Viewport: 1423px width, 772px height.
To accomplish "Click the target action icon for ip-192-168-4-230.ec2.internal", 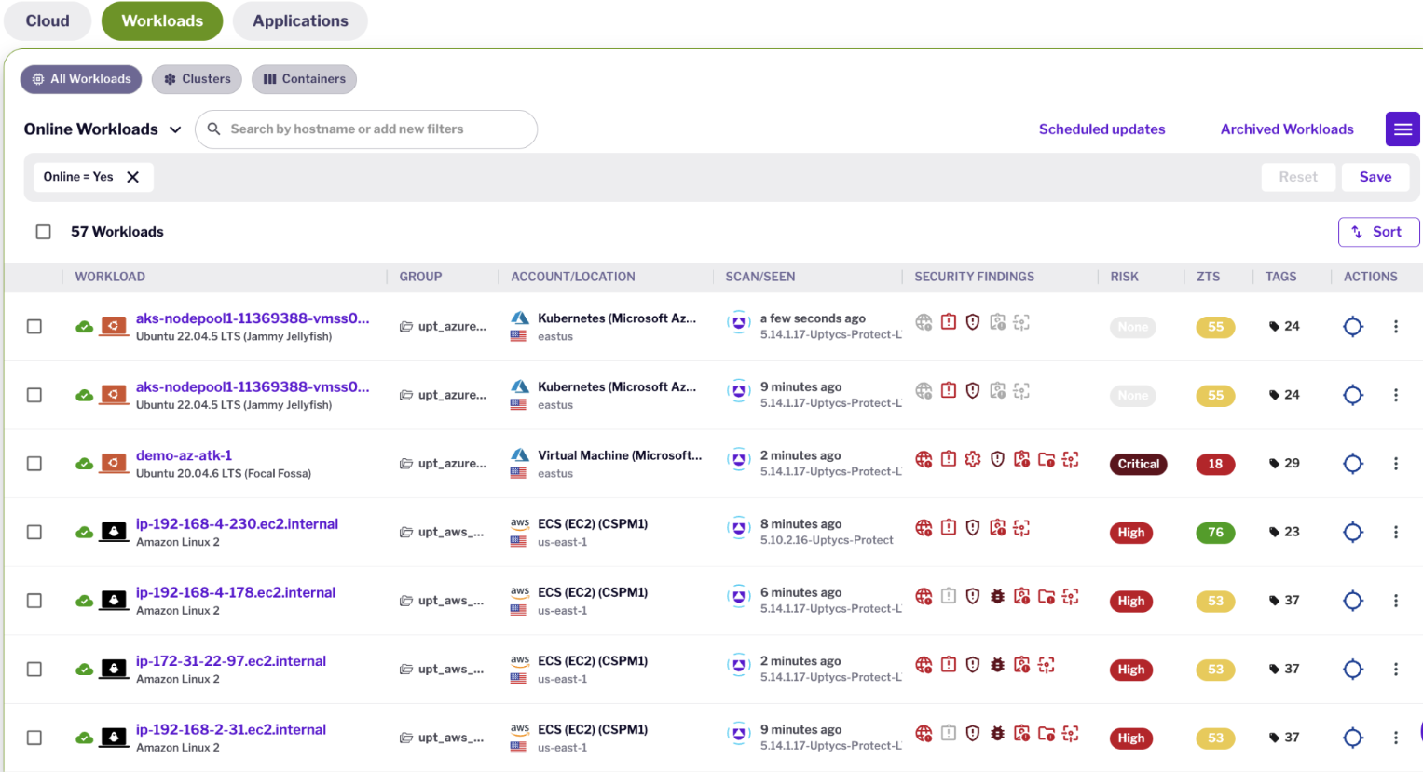I will point(1353,532).
